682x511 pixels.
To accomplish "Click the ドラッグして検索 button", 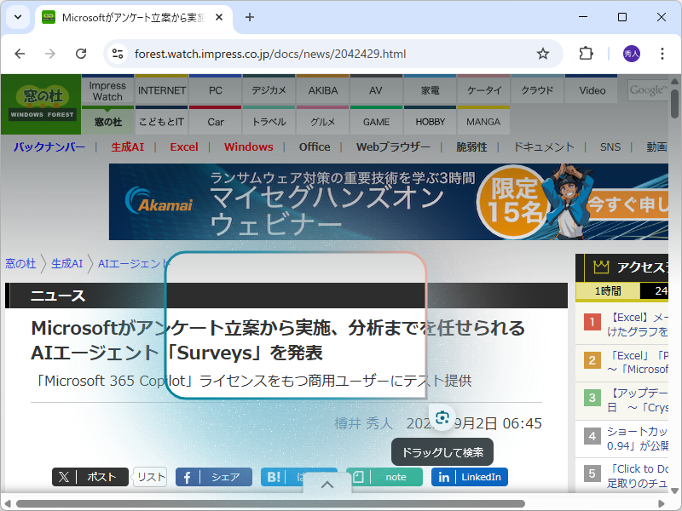I will (442, 452).
